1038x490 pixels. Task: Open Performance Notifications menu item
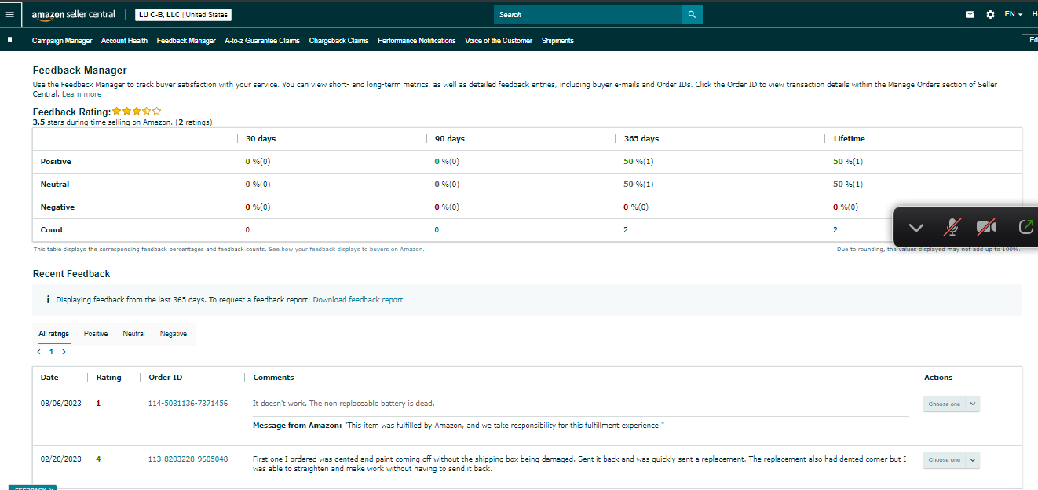point(416,41)
